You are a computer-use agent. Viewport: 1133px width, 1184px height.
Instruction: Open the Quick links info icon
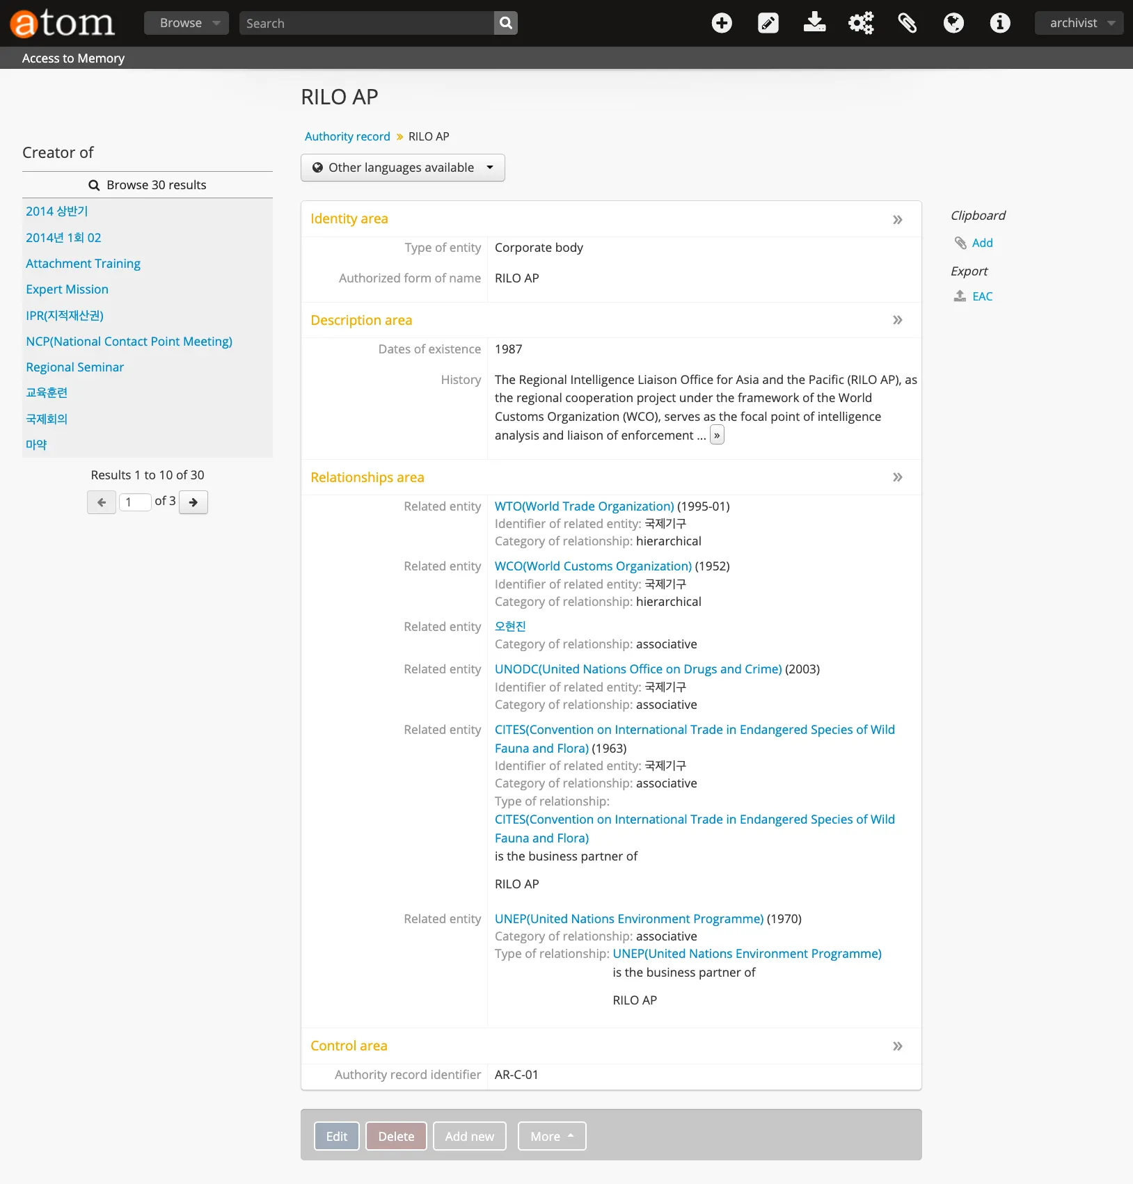tap(1000, 23)
